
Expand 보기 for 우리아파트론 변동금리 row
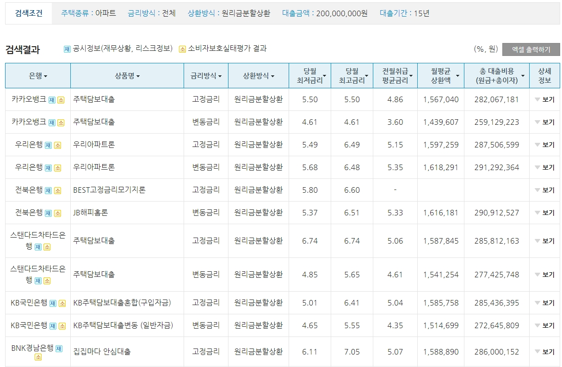[544, 168]
